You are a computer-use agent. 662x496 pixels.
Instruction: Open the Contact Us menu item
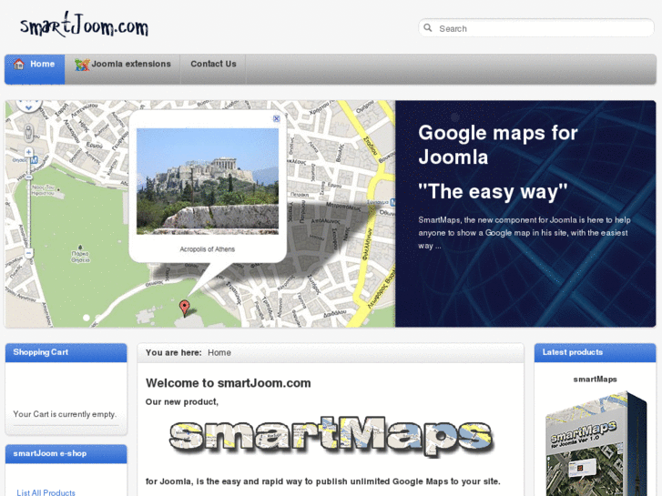(213, 69)
